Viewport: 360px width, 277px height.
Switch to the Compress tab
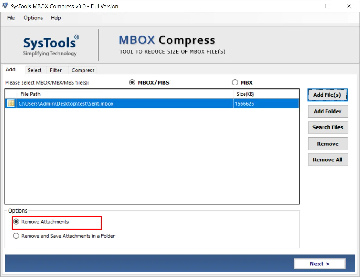pyautogui.click(x=83, y=70)
